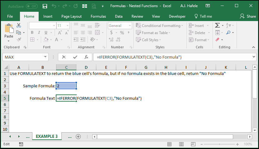Toggle Italic formatting
Image resolution: width=259 pixels, height=149 pixels.
pos(39,33)
